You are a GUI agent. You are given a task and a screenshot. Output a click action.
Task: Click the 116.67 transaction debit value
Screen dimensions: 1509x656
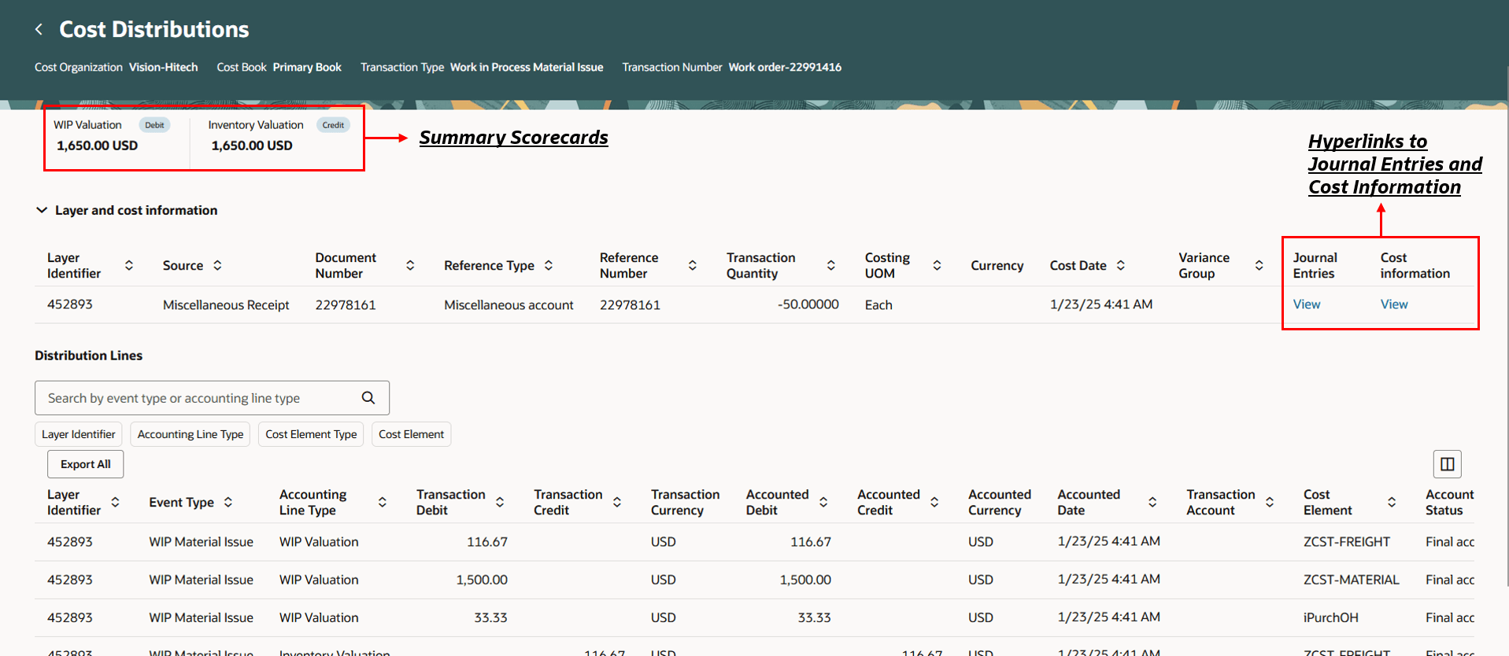tap(487, 542)
